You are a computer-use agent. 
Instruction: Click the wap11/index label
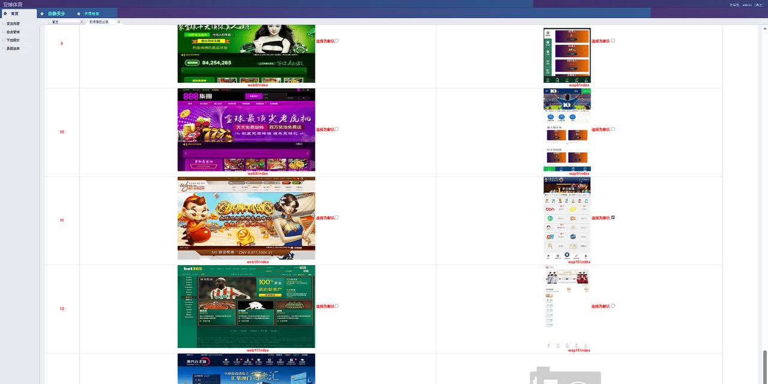[579, 350]
